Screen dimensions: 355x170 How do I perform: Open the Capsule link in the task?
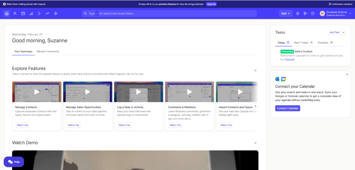coord(289,59)
